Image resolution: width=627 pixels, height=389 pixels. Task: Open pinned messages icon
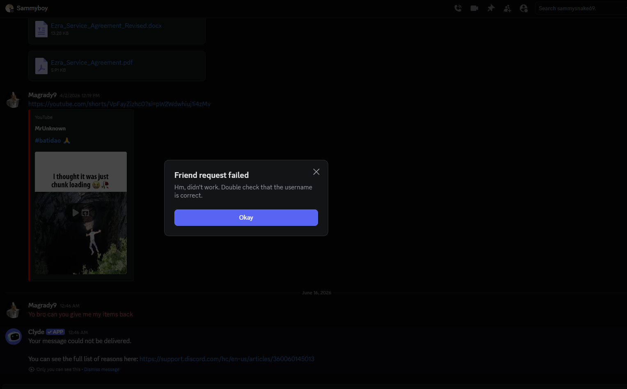point(491,8)
